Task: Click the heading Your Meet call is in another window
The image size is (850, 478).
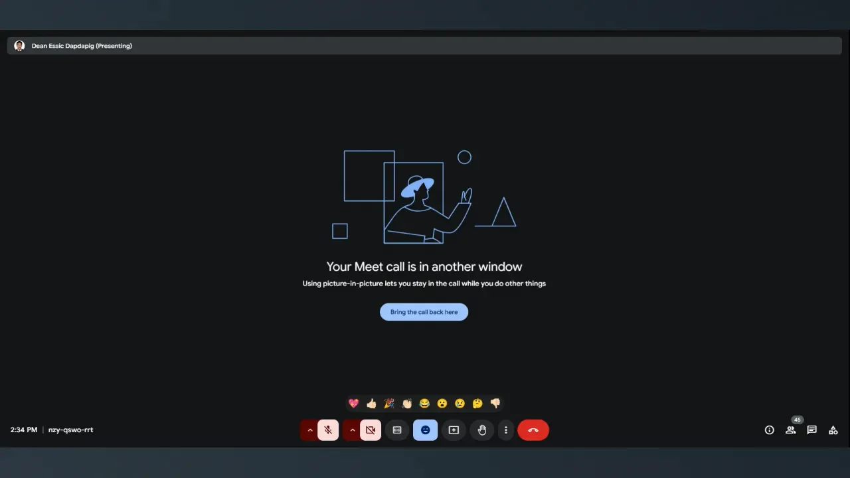Action: coord(424,267)
